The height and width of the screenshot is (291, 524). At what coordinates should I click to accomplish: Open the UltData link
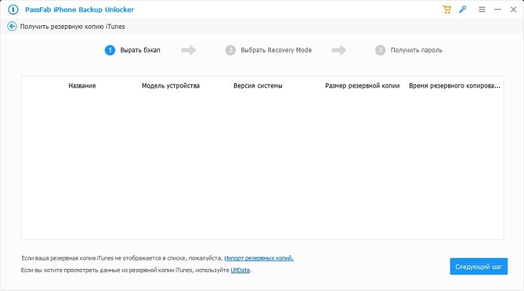[x=240, y=270]
